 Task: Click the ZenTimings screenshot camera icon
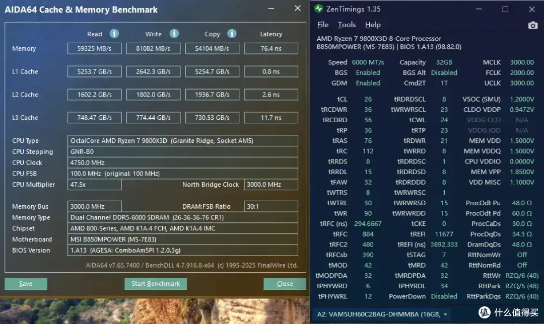[x=532, y=25]
